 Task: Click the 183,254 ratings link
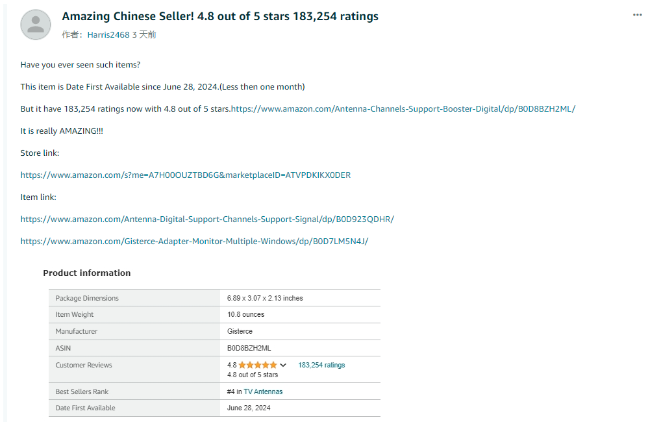pyautogui.click(x=321, y=365)
